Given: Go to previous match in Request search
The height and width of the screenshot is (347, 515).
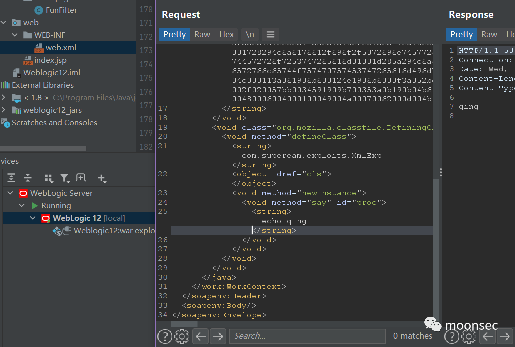Looking at the screenshot, I should pos(201,336).
